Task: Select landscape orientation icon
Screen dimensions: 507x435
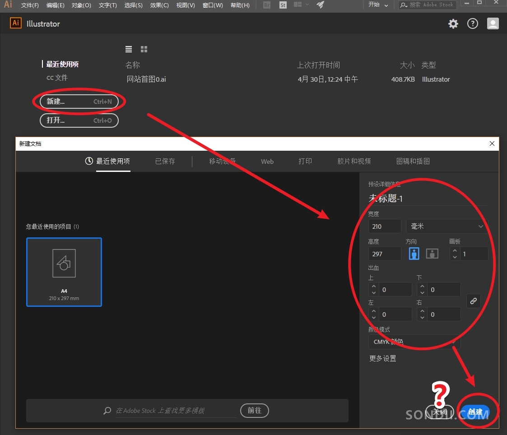Action: (433, 254)
